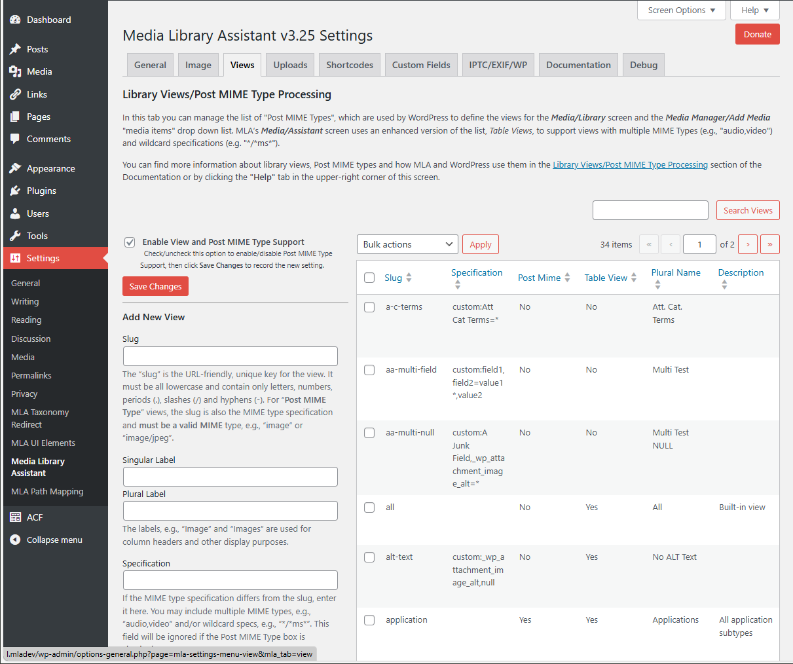Go to next page with the arrow icon
Viewport: 793px width, 664px height.
747,244
